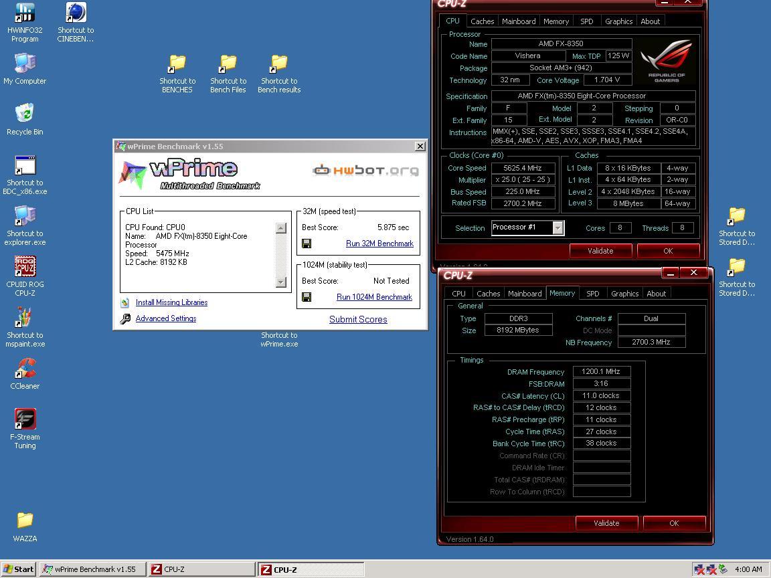Switch to Memory tab in top CPU-Z window
The height and width of the screenshot is (578, 771).
pyautogui.click(x=556, y=21)
